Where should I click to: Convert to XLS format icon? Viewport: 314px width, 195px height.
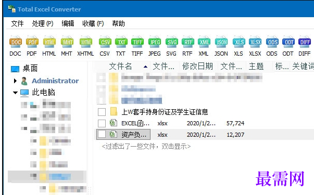click(x=238, y=42)
